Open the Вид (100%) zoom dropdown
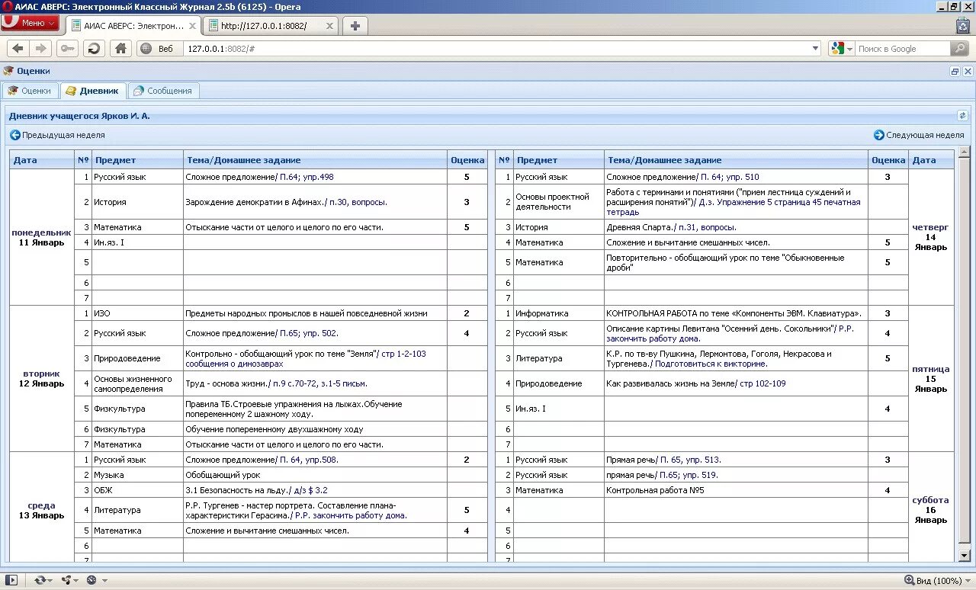Image resolution: width=976 pixels, height=590 pixels. click(x=936, y=581)
